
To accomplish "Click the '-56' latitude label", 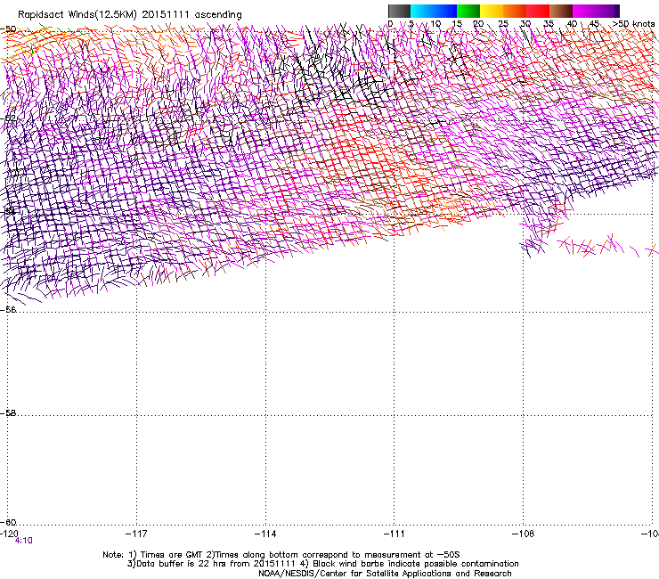I will click(x=9, y=309).
